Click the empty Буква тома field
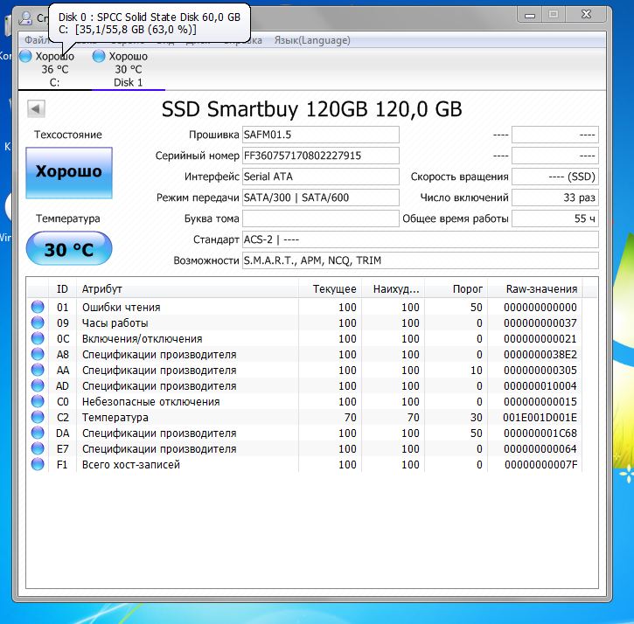 coord(321,218)
